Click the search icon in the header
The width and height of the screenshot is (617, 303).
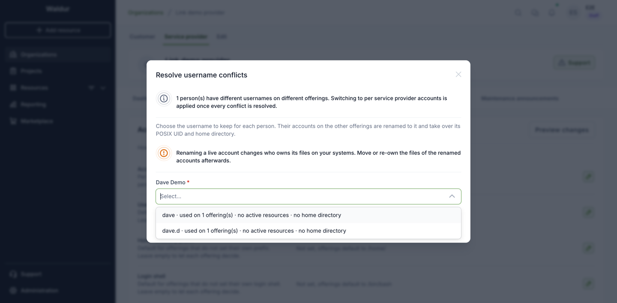[518, 13]
